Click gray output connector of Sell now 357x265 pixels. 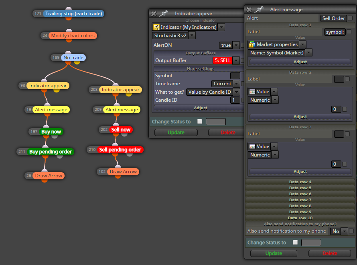(x=124, y=134)
